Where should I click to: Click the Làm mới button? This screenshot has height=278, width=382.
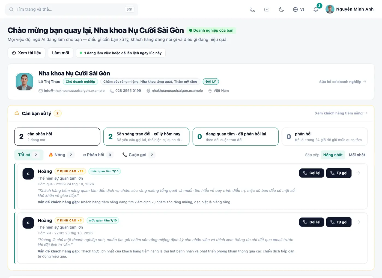click(x=61, y=53)
